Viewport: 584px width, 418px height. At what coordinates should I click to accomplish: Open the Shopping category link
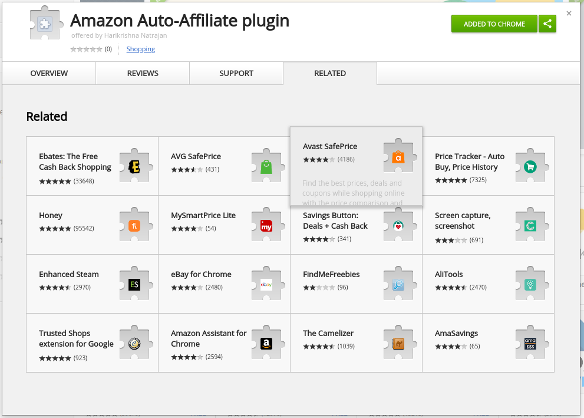point(140,49)
